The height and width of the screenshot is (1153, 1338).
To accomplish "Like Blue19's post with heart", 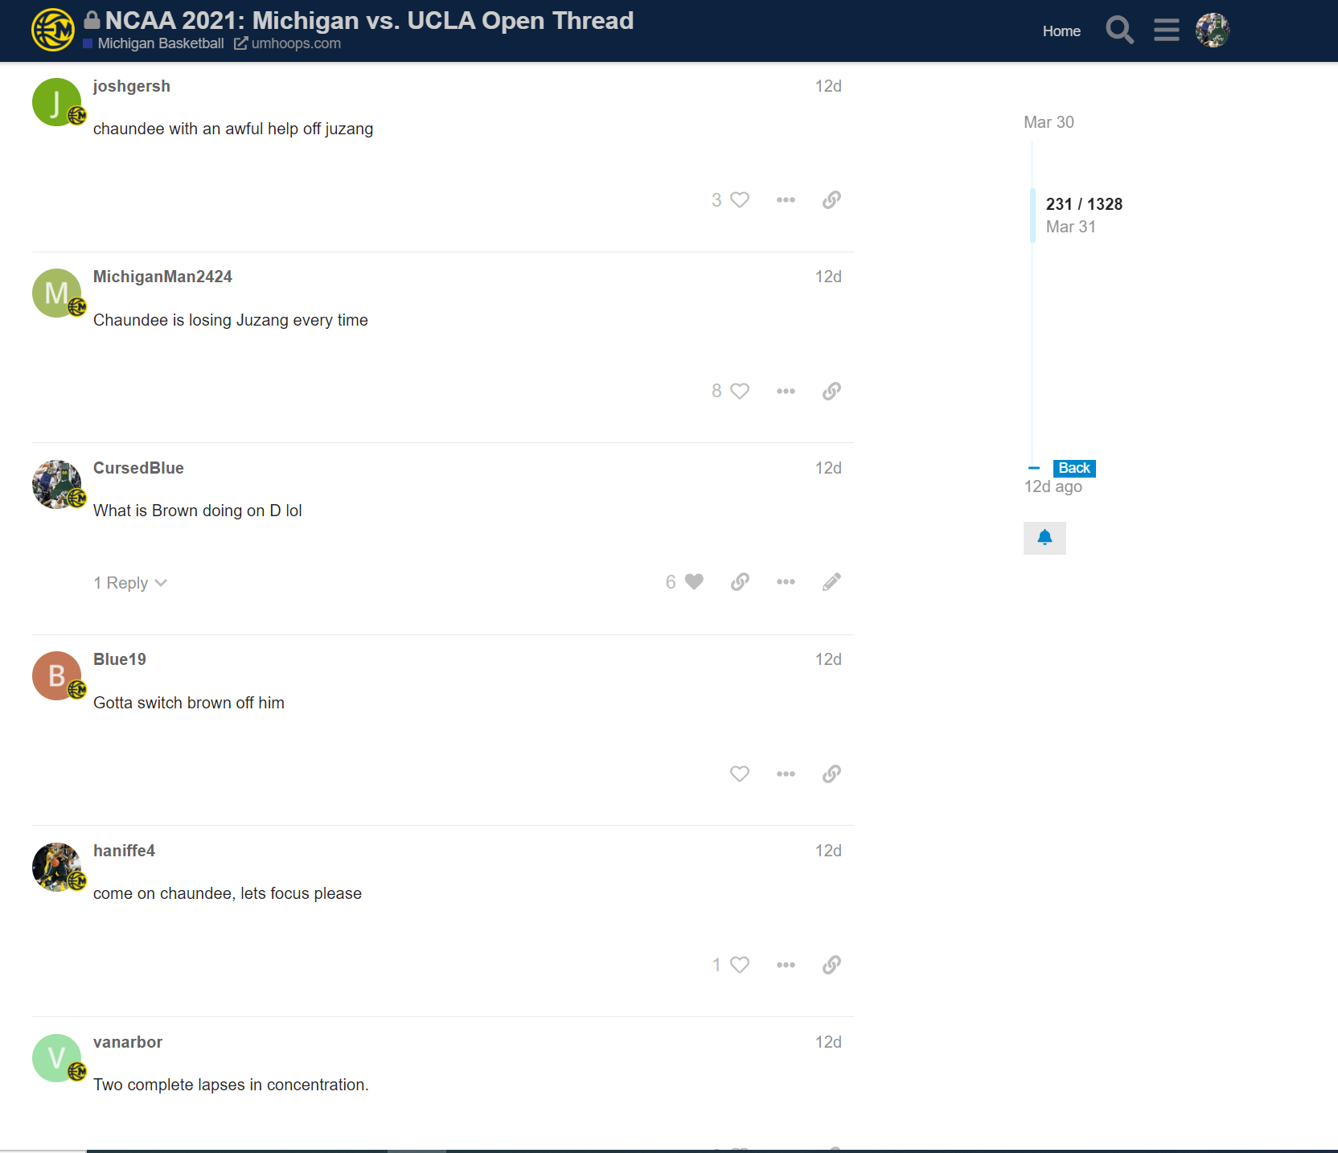I will pyautogui.click(x=739, y=774).
